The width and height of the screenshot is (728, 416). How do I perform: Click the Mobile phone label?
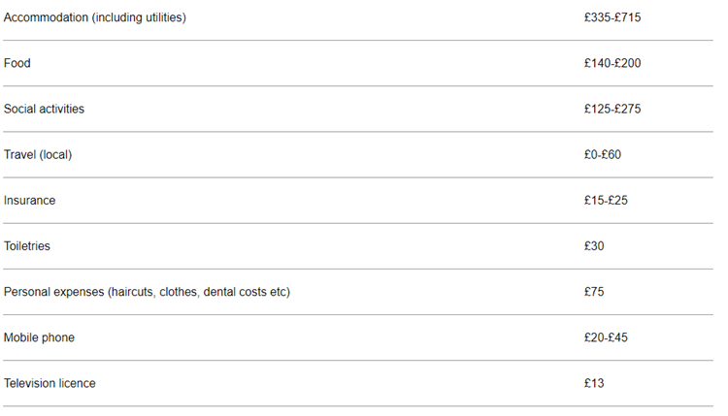pos(39,337)
